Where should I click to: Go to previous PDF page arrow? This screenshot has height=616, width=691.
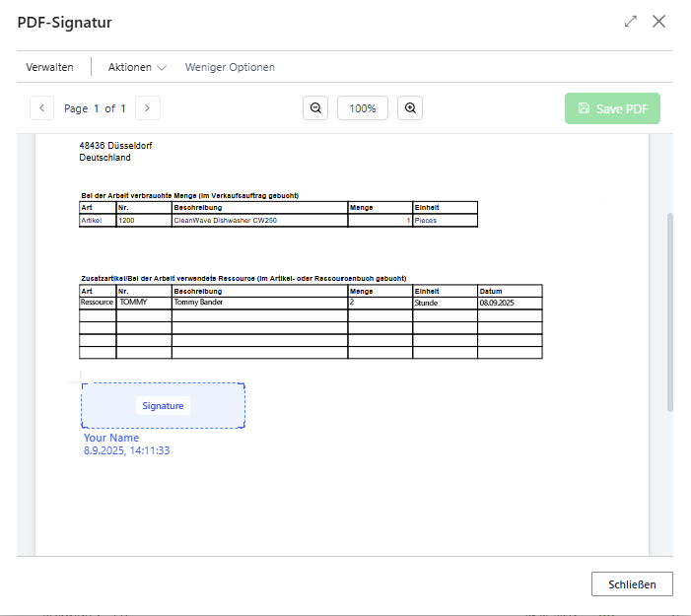coord(41,108)
